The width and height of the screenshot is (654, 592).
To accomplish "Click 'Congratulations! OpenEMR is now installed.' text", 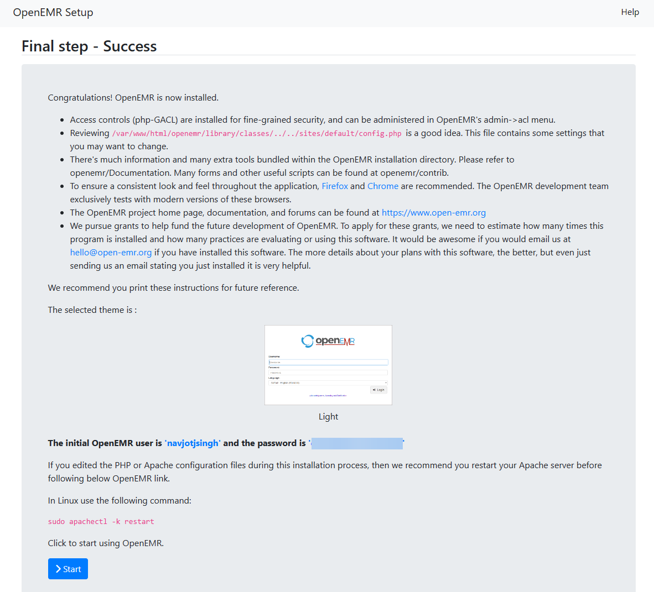I will tap(133, 98).
